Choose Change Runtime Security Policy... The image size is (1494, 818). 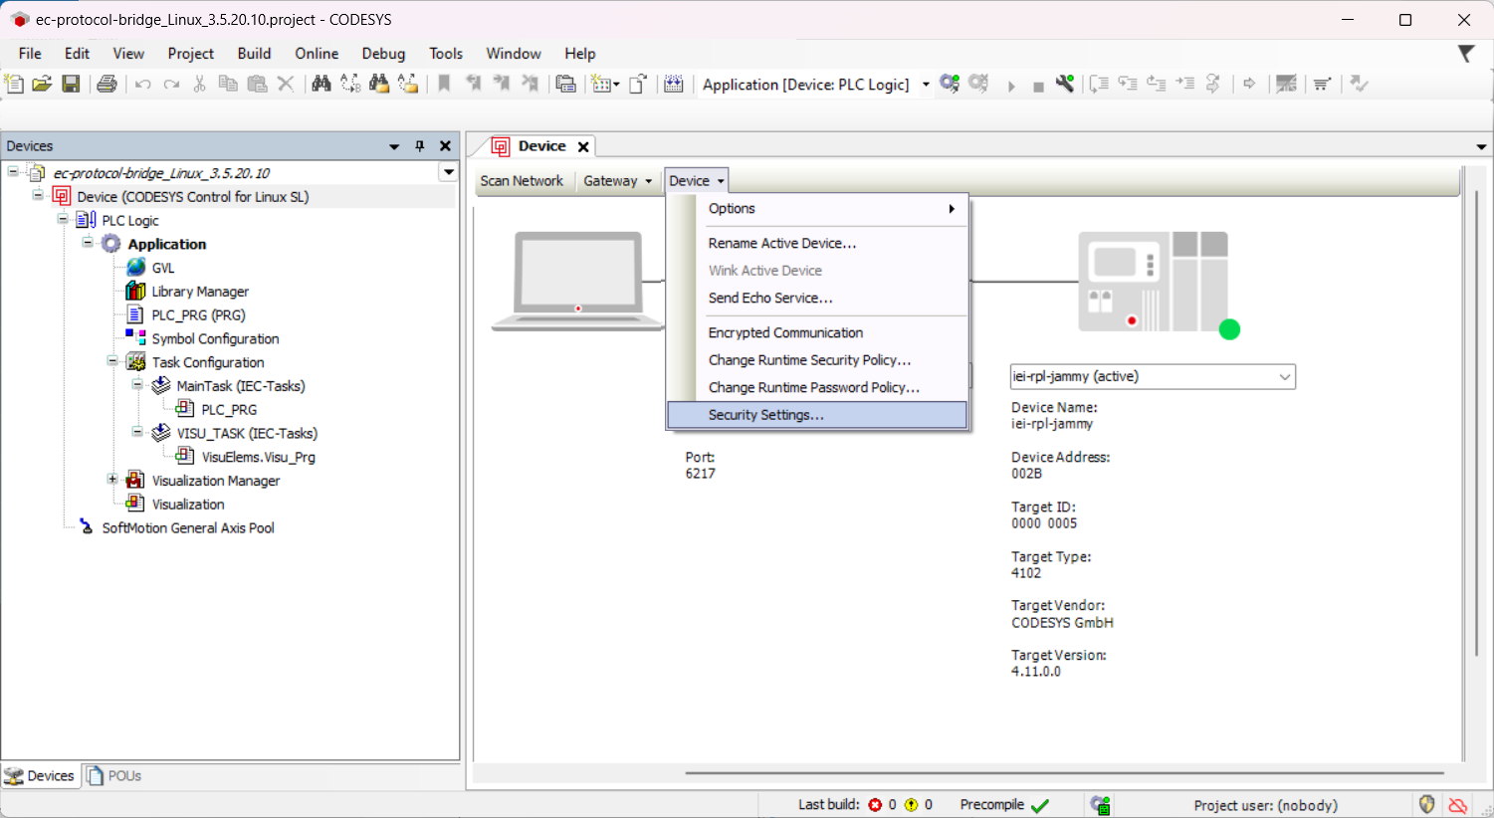817,360
